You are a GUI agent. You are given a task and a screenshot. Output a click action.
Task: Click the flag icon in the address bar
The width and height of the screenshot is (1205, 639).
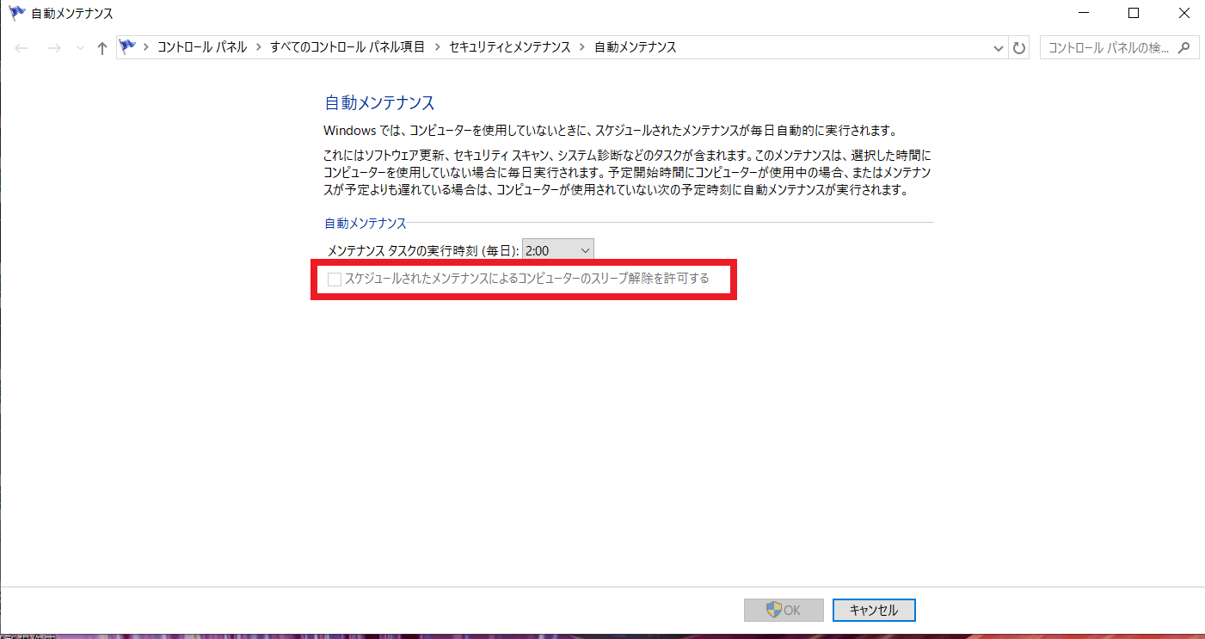(x=129, y=47)
